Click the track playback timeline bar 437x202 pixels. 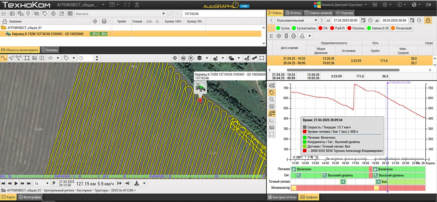133,176
